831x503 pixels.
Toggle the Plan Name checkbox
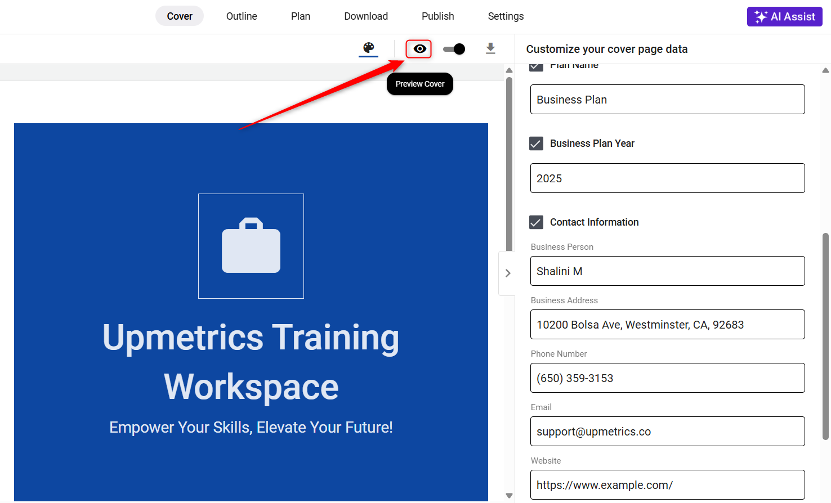coord(536,68)
